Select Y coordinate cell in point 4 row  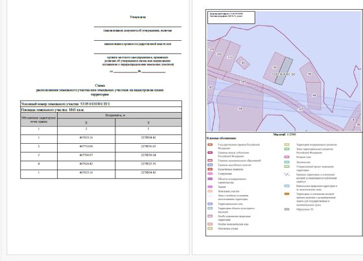click(x=148, y=165)
